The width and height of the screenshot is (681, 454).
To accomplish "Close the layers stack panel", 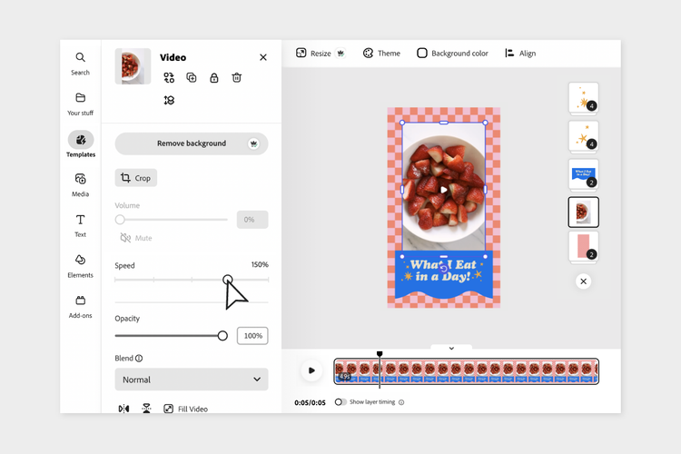I will 583,281.
